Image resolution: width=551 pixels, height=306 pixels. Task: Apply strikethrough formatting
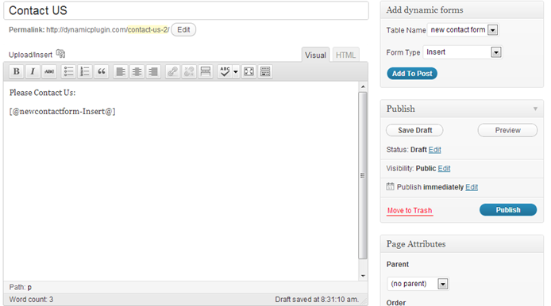point(49,71)
